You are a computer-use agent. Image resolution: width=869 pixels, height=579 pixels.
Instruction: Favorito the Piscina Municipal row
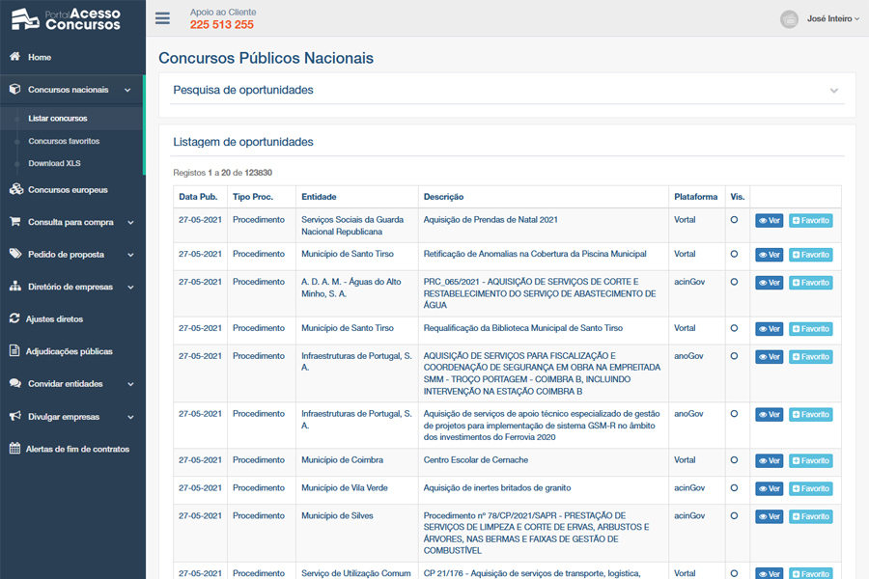810,255
